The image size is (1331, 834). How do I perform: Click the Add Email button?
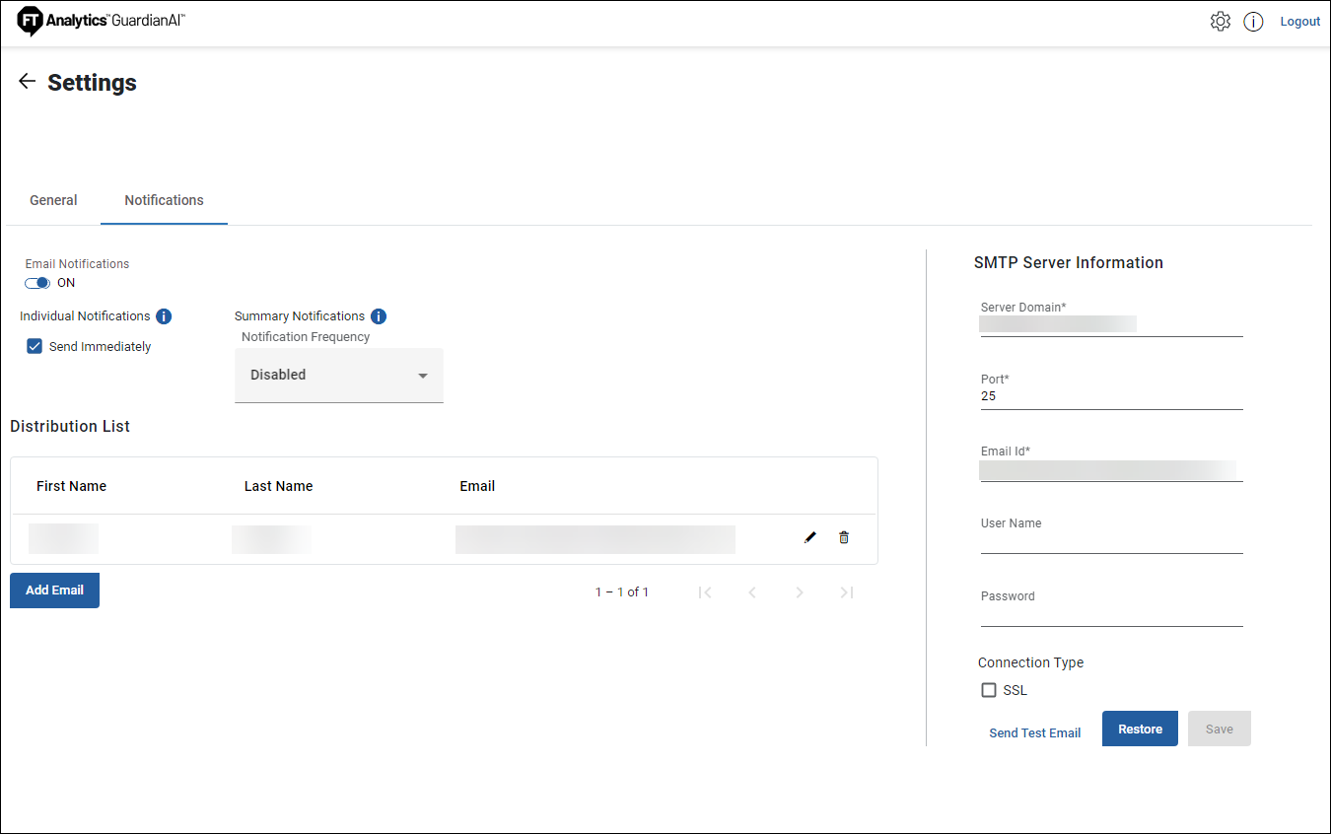pos(54,591)
